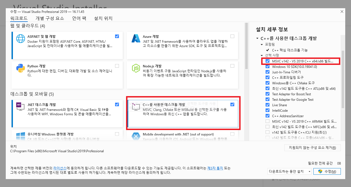Uncheck the .NET 데스크톱 개발 workload
The height and width of the screenshot is (187, 351).
(117, 104)
